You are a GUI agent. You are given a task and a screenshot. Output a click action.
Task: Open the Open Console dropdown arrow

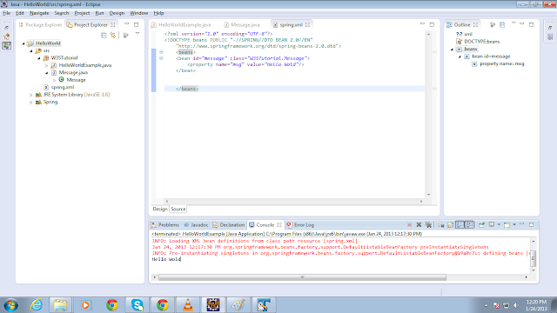click(514, 225)
